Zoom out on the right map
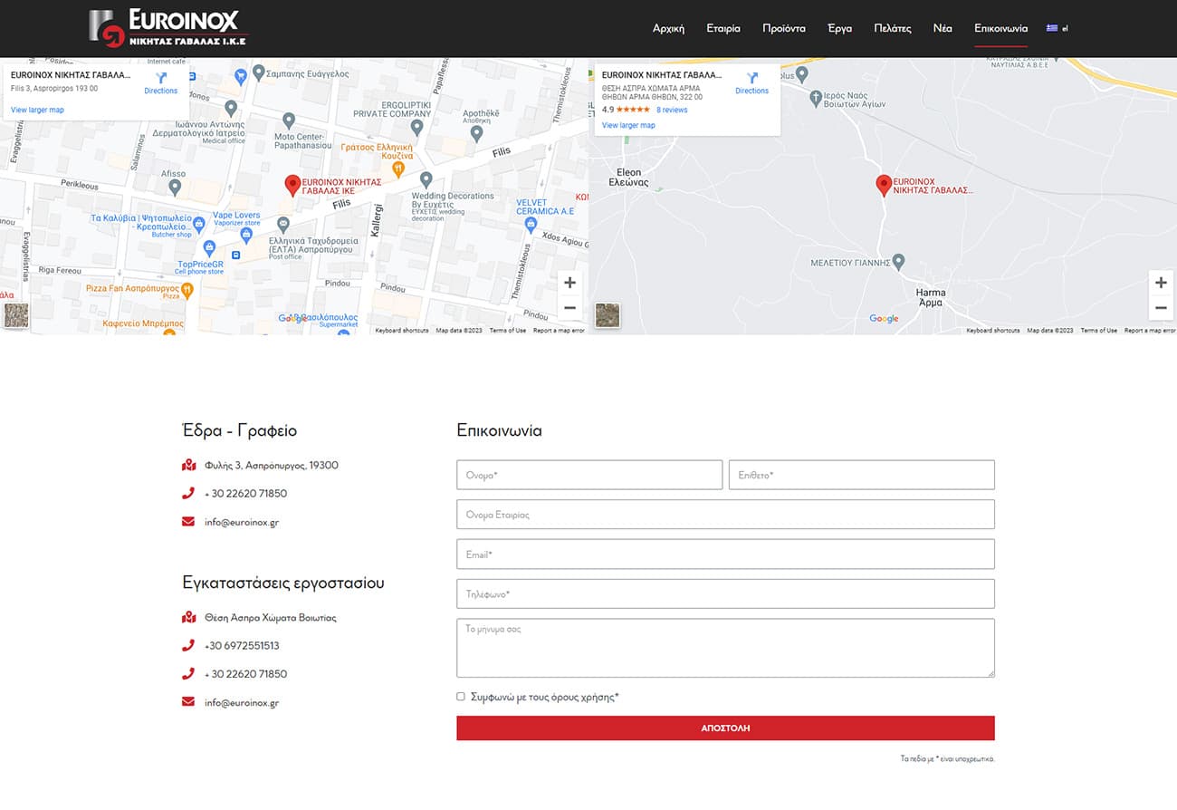 tap(1161, 308)
